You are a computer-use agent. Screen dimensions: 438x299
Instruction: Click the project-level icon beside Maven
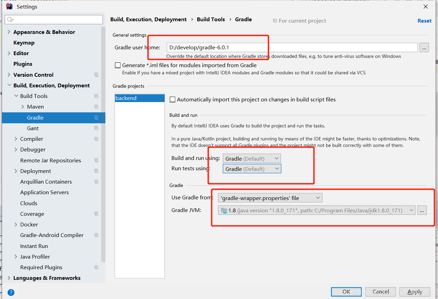coord(96,107)
